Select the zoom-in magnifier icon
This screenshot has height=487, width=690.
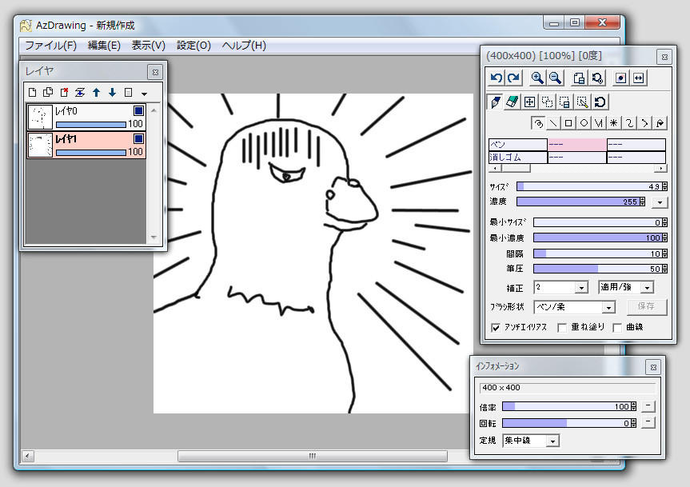pyautogui.click(x=537, y=77)
